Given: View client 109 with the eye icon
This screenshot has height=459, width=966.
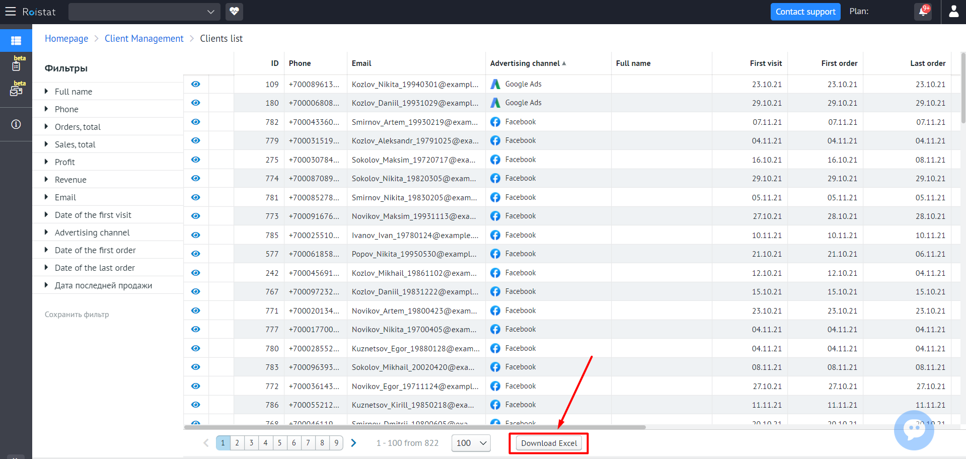Looking at the screenshot, I should tap(196, 84).
